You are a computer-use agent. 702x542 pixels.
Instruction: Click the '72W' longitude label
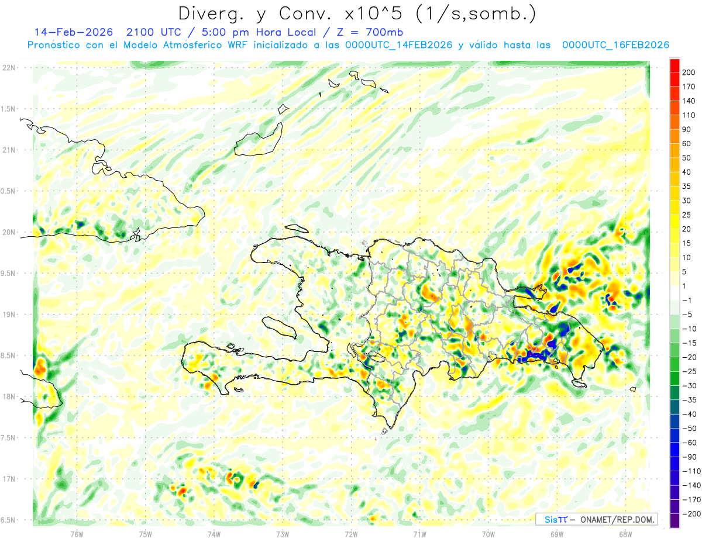(x=351, y=534)
